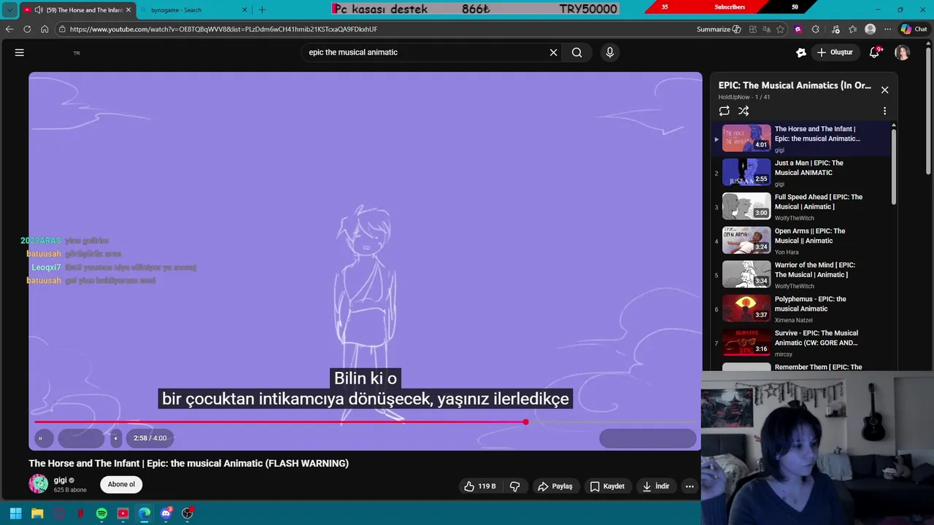The height and width of the screenshot is (525, 934).
Task: Open the YouTube guide hamburger menu
Action: coord(20,52)
